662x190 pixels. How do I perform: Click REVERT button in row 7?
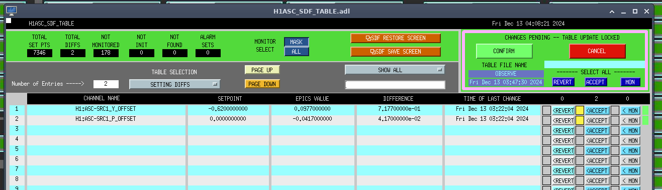[x=563, y=170]
